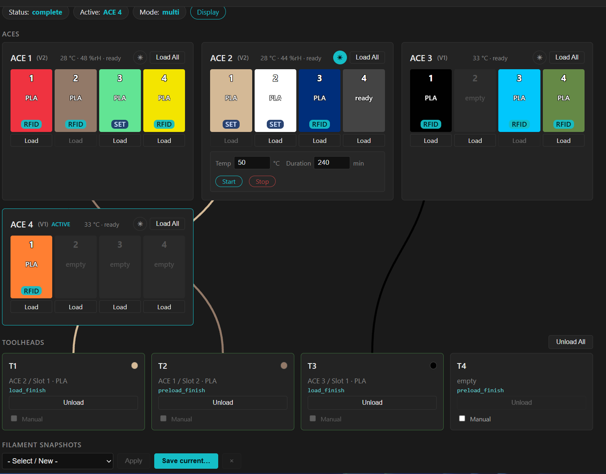The width and height of the screenshot is (606, 474).
Task: Select the orange ACE 4 slot 1 tile
Action: coord(31,267)
